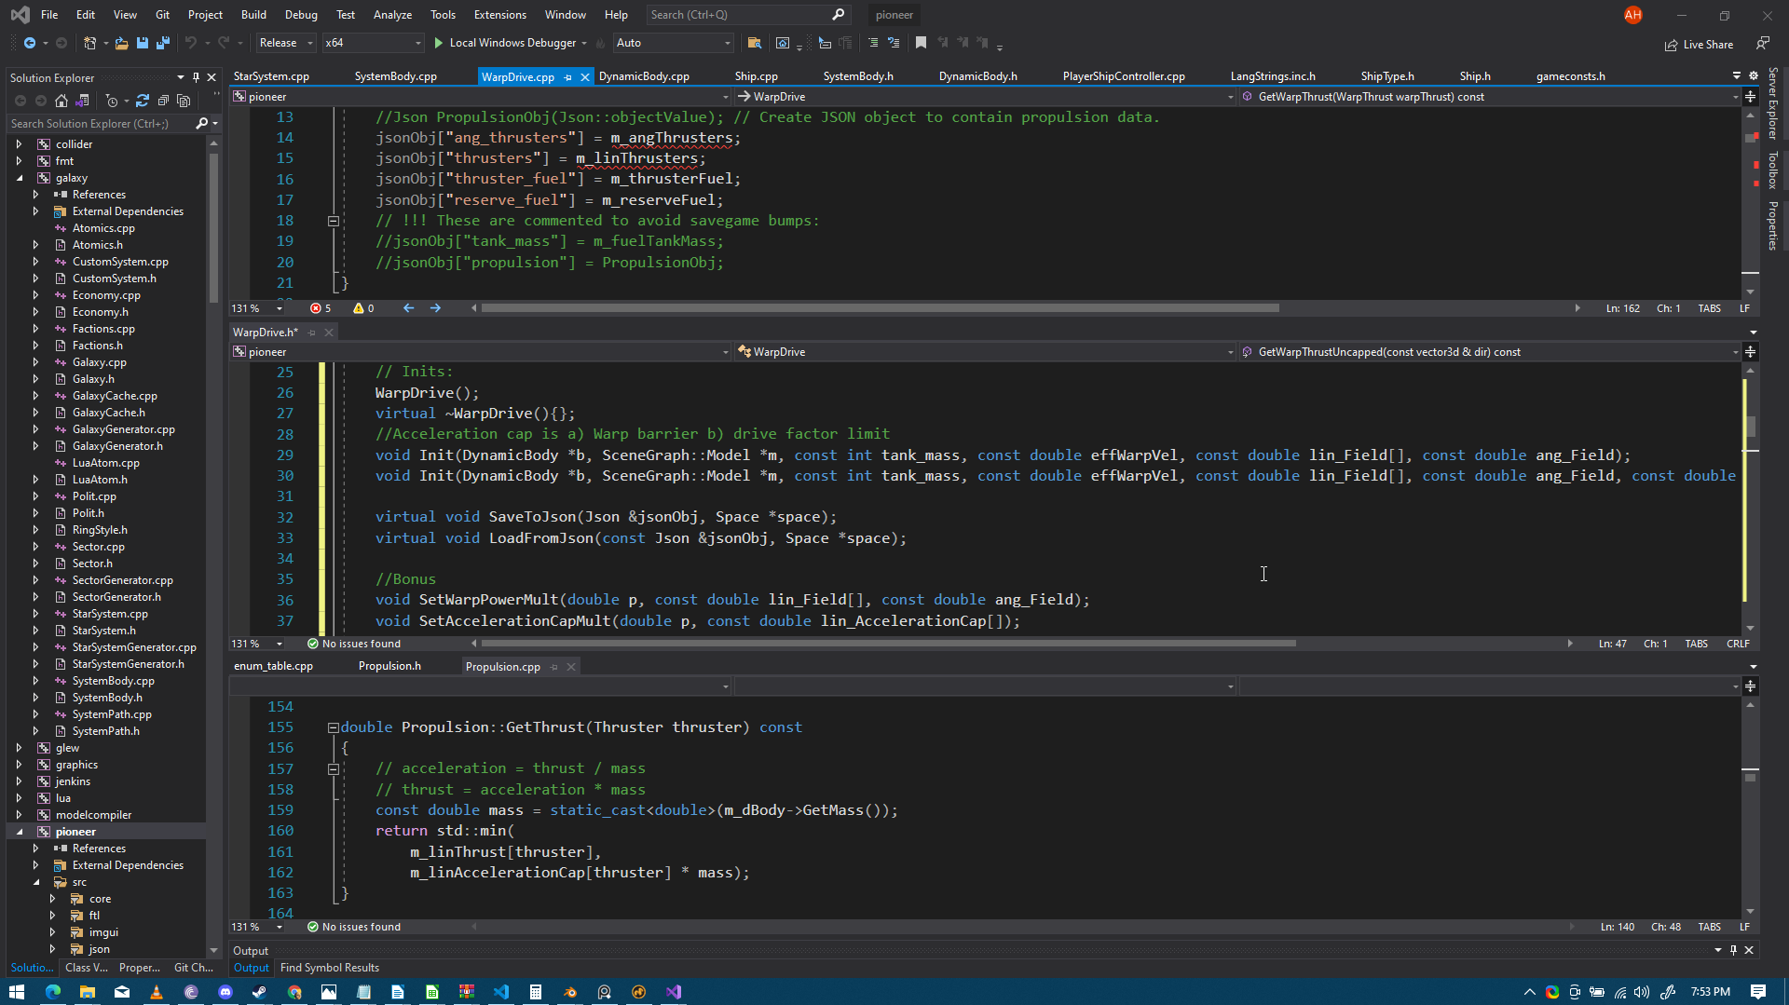Click the top Search (Ctrl+Q) box
Viewport: 1789px width, 1005px height.
747,15
